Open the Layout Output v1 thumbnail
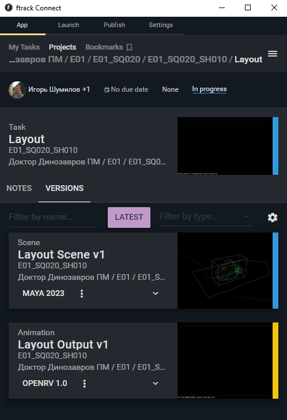 (x=225, y=361)
